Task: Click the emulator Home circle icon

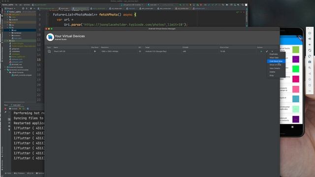Action: pos(310,80)
